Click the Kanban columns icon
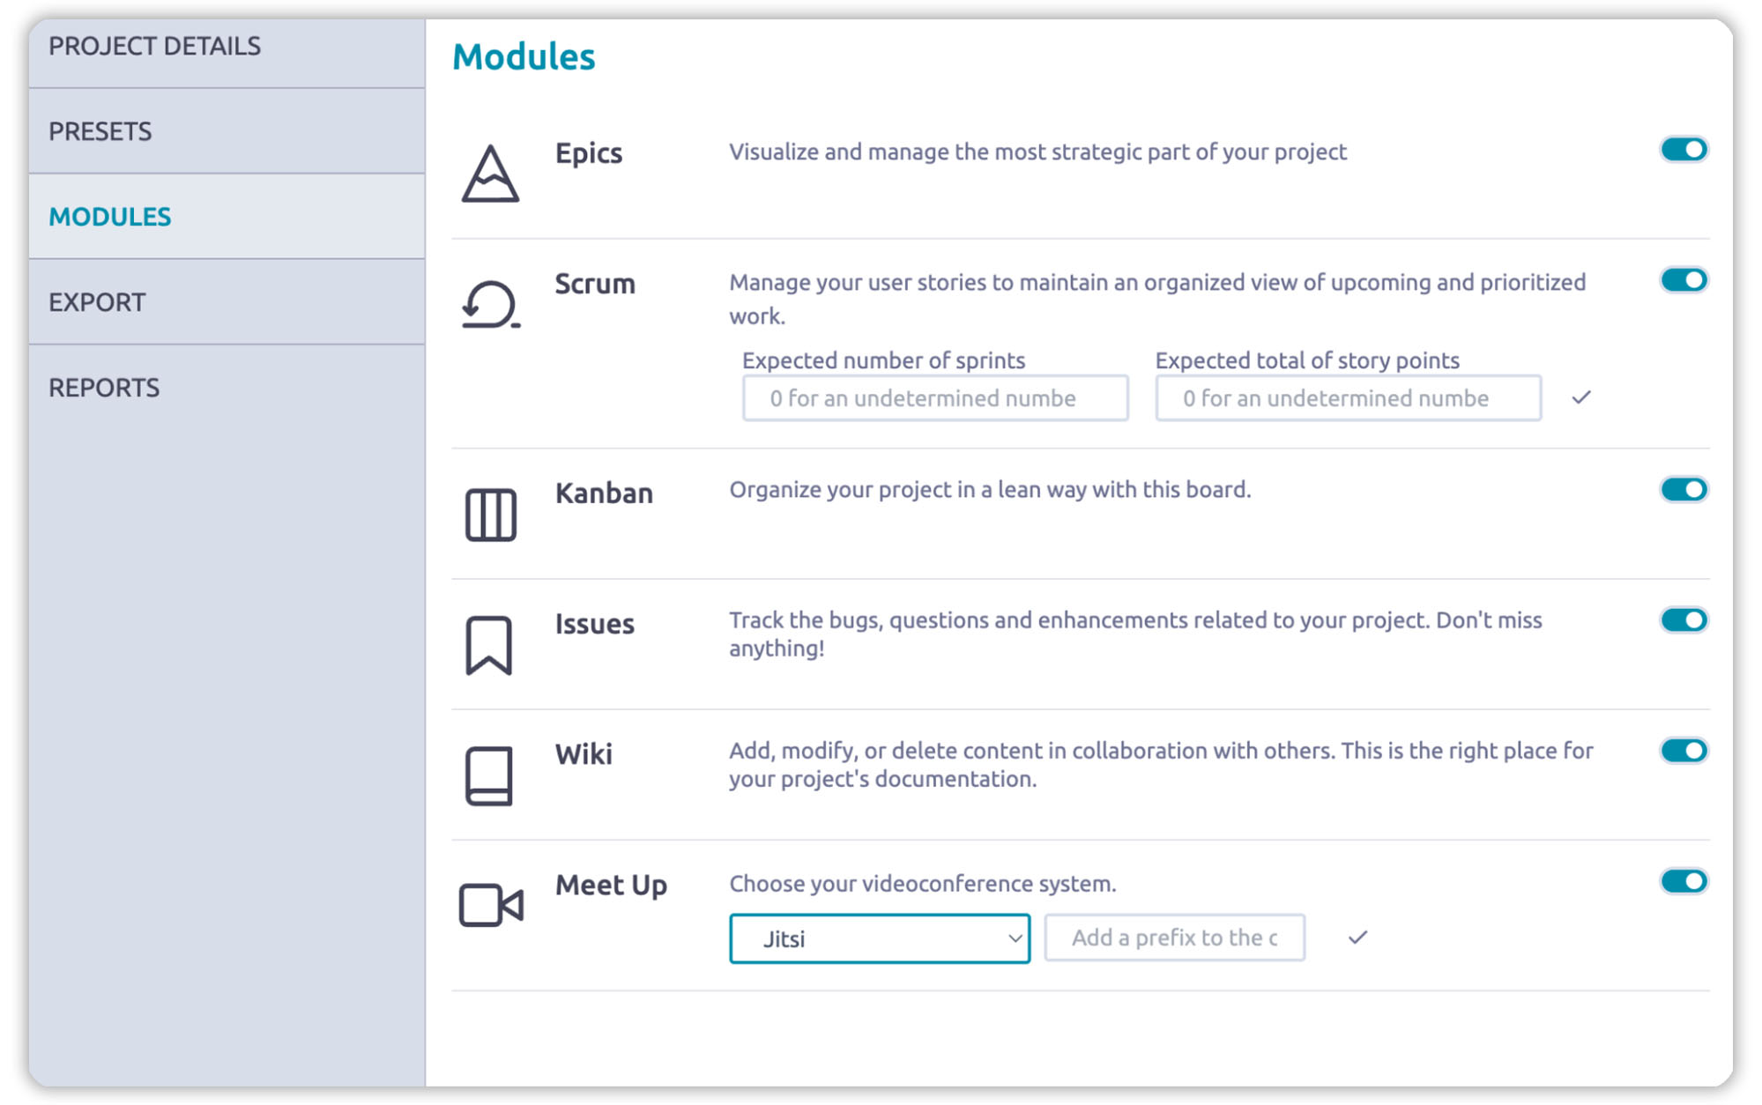Screen dimensions: 1762x1105 click(x=490, y=514)
